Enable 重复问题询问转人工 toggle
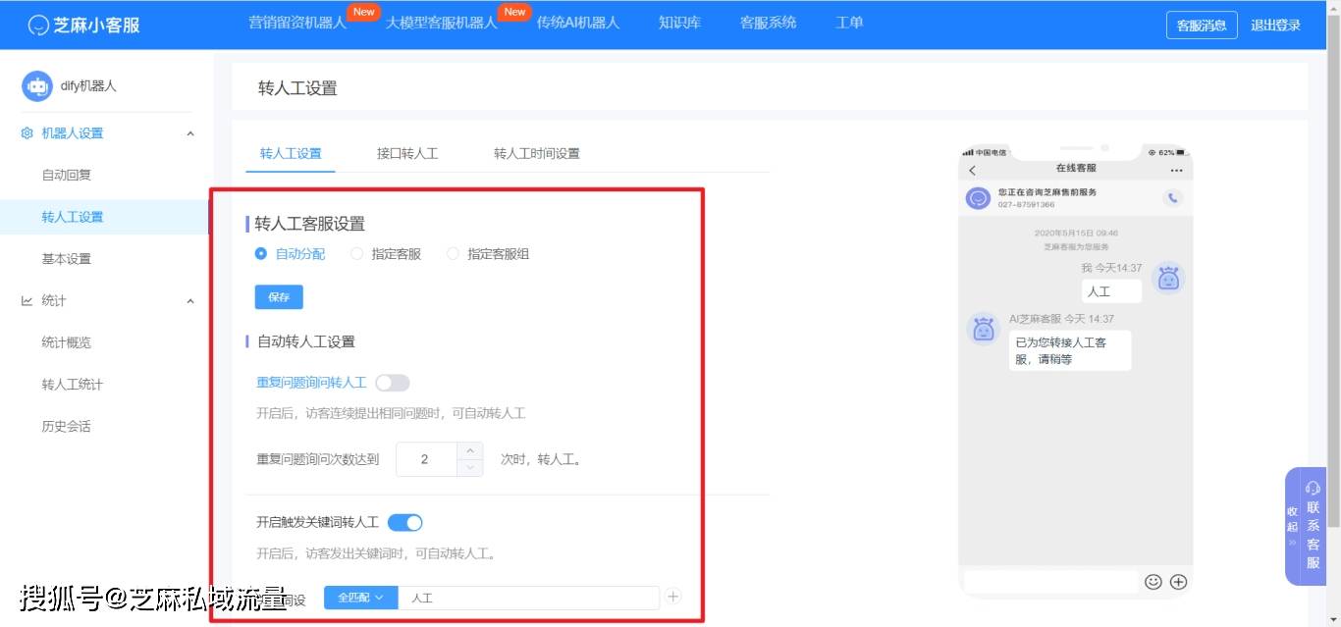The width and height of the screenshot is (1341, 627). tap(392, 383)
